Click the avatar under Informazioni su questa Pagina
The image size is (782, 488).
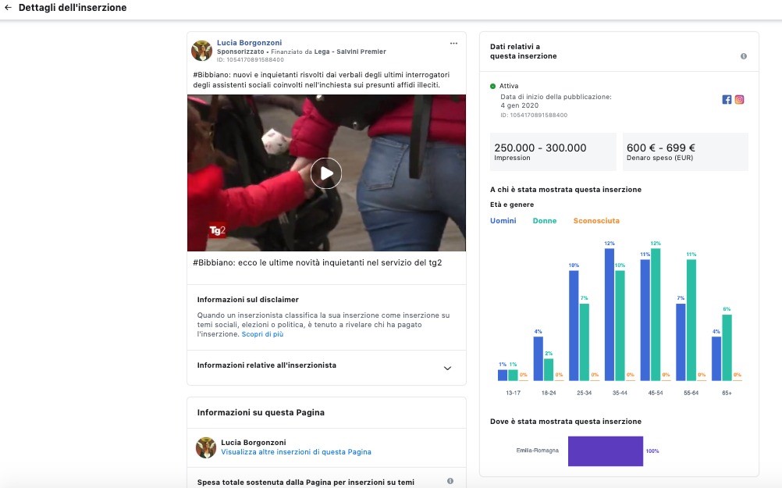point(206,447)
